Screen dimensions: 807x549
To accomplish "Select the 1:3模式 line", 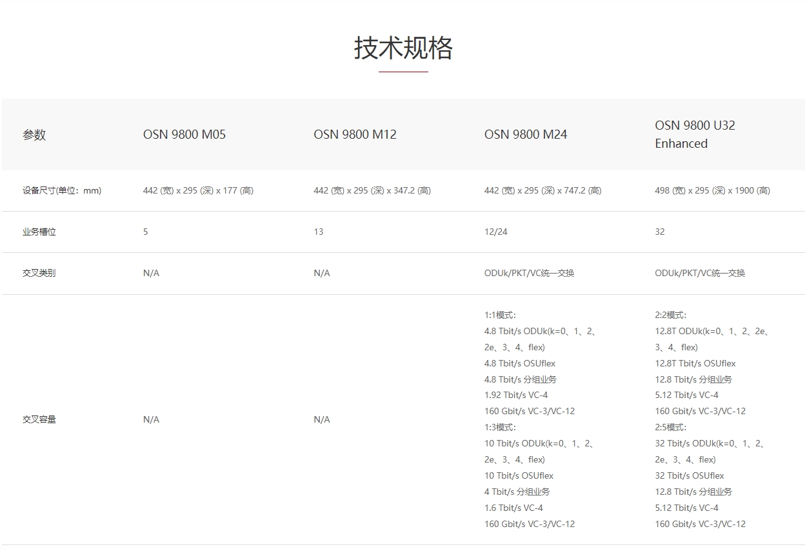I will pos(500,427).
